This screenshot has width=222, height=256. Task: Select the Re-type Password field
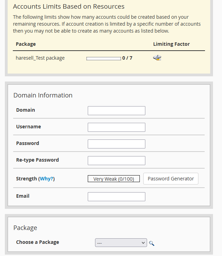116,161
